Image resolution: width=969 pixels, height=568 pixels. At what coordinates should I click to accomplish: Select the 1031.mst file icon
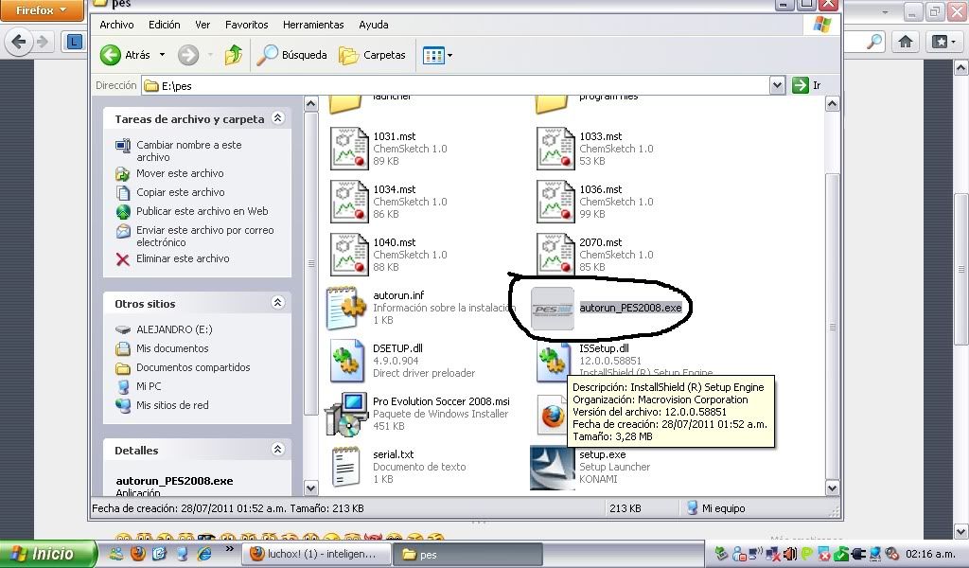point(349,149)
